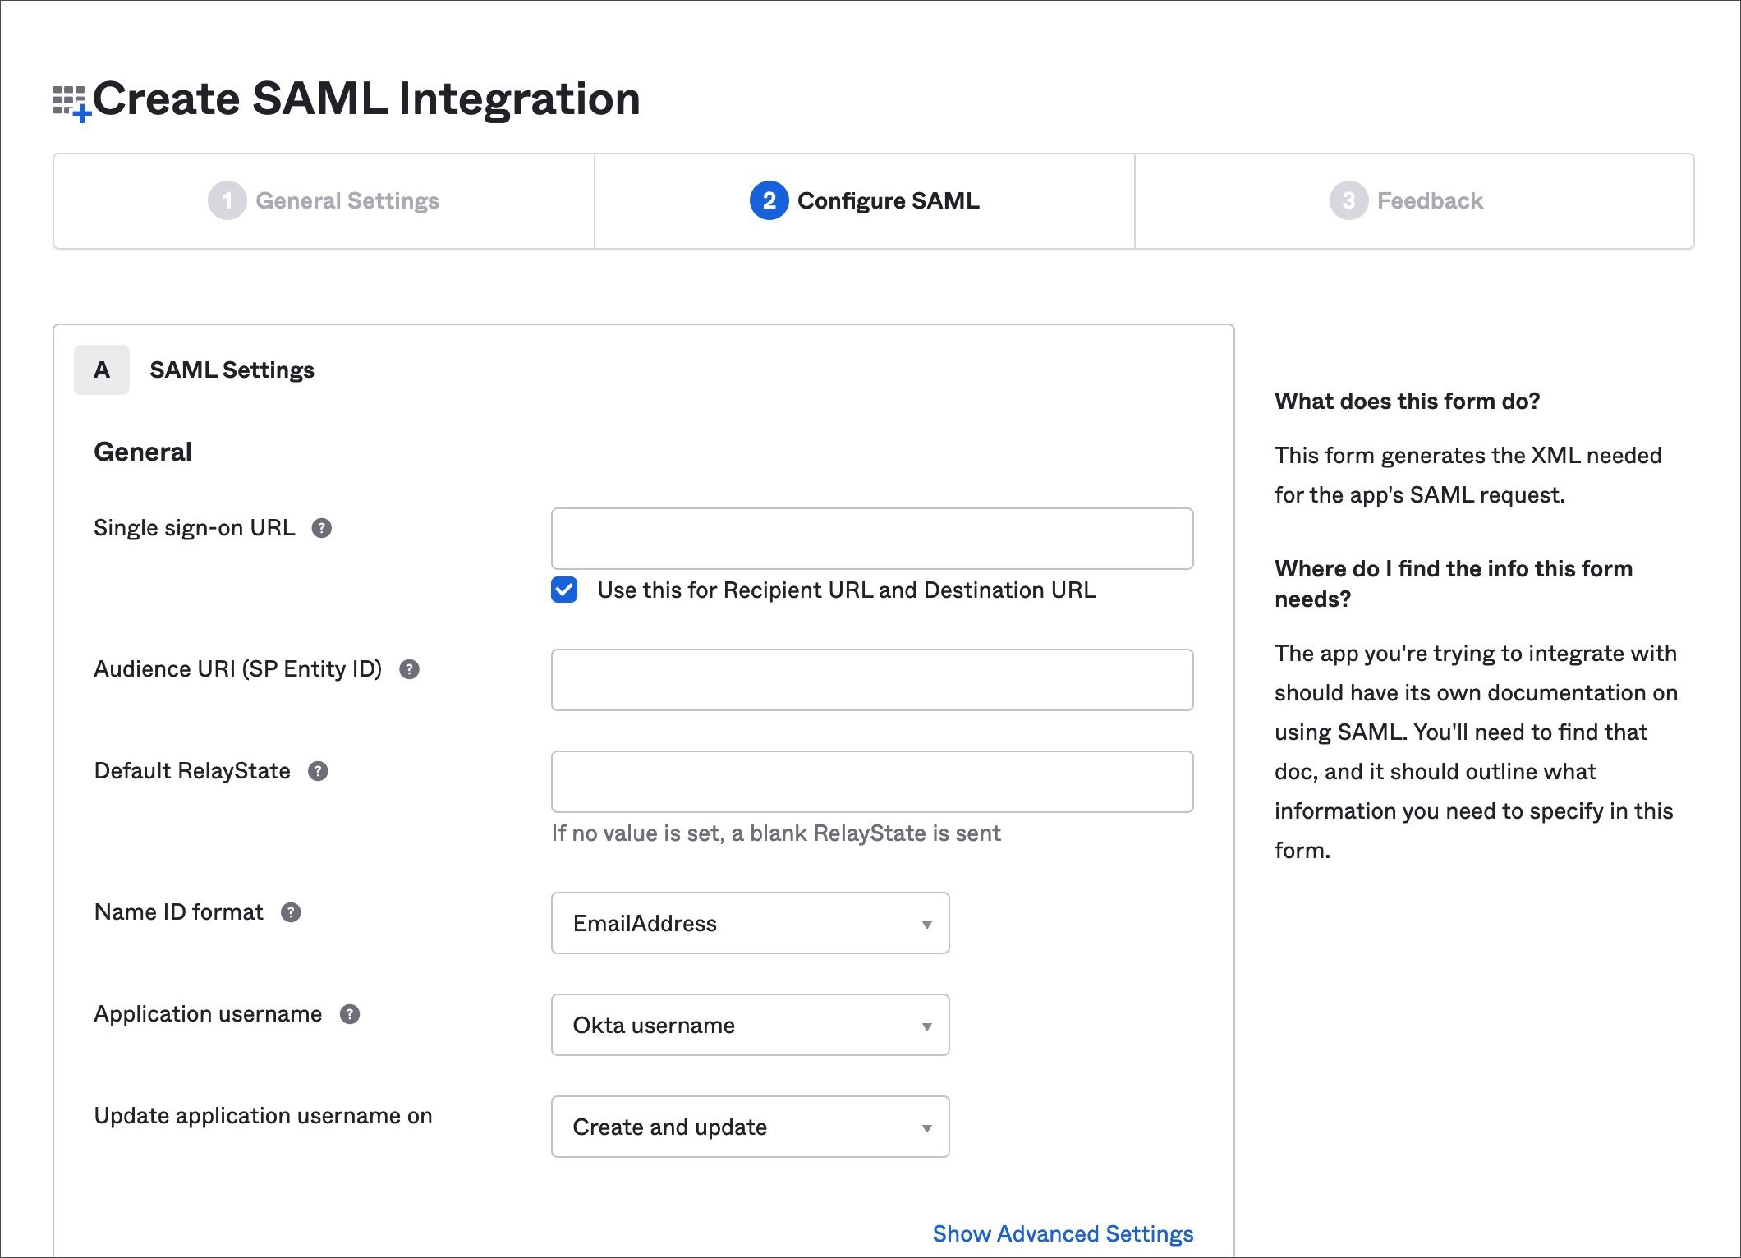Go to the General Settings step
Viewport: 1741px width, 1258px height.
pyautogui.click(x=324, y=200)
